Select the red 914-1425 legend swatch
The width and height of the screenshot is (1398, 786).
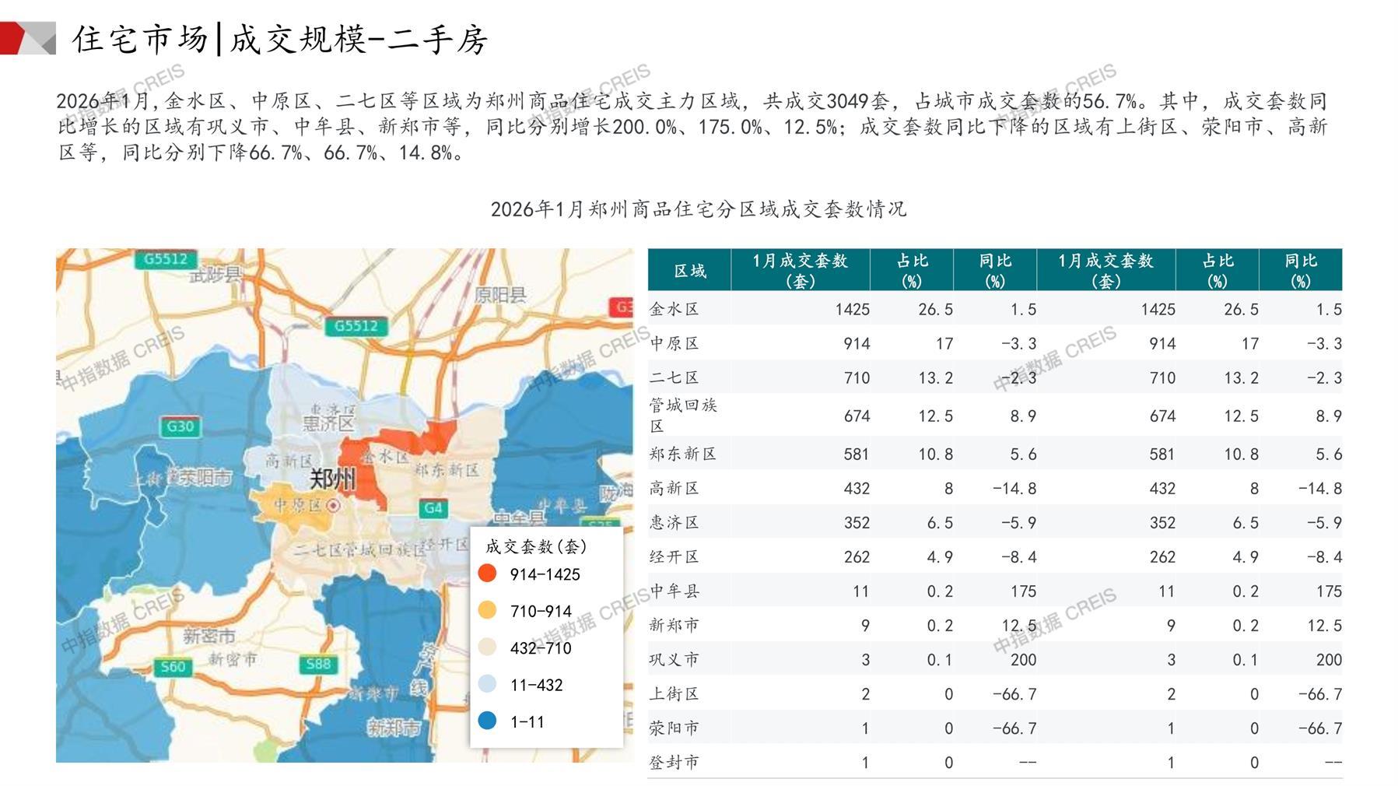pos(488,574)
